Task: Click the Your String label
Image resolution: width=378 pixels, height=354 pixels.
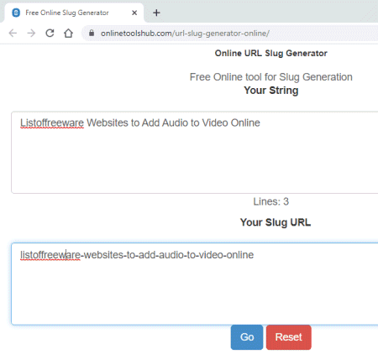Action: coord(271,91)
